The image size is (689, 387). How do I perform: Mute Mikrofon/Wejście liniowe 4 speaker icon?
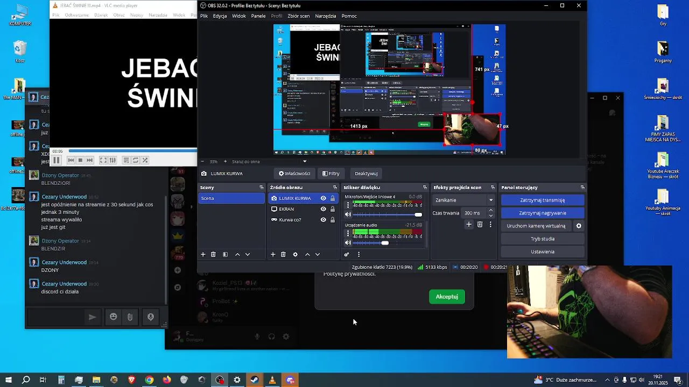coord(348,214)
